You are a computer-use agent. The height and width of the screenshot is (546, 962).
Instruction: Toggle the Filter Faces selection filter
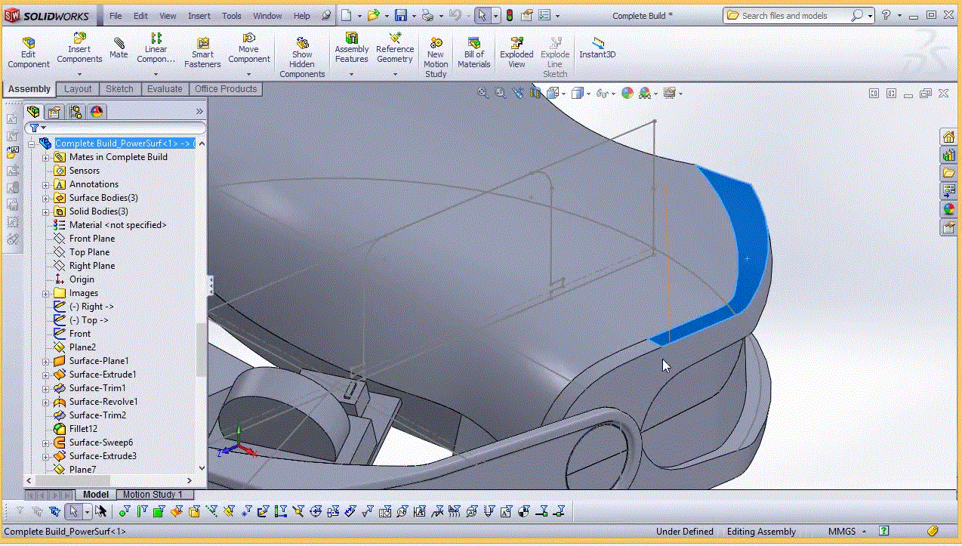click(x=159, y=511)
